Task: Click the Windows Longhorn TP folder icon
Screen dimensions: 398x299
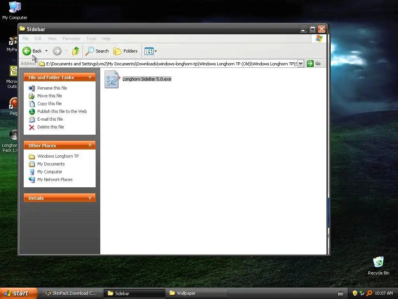Action: coord(32,157)
